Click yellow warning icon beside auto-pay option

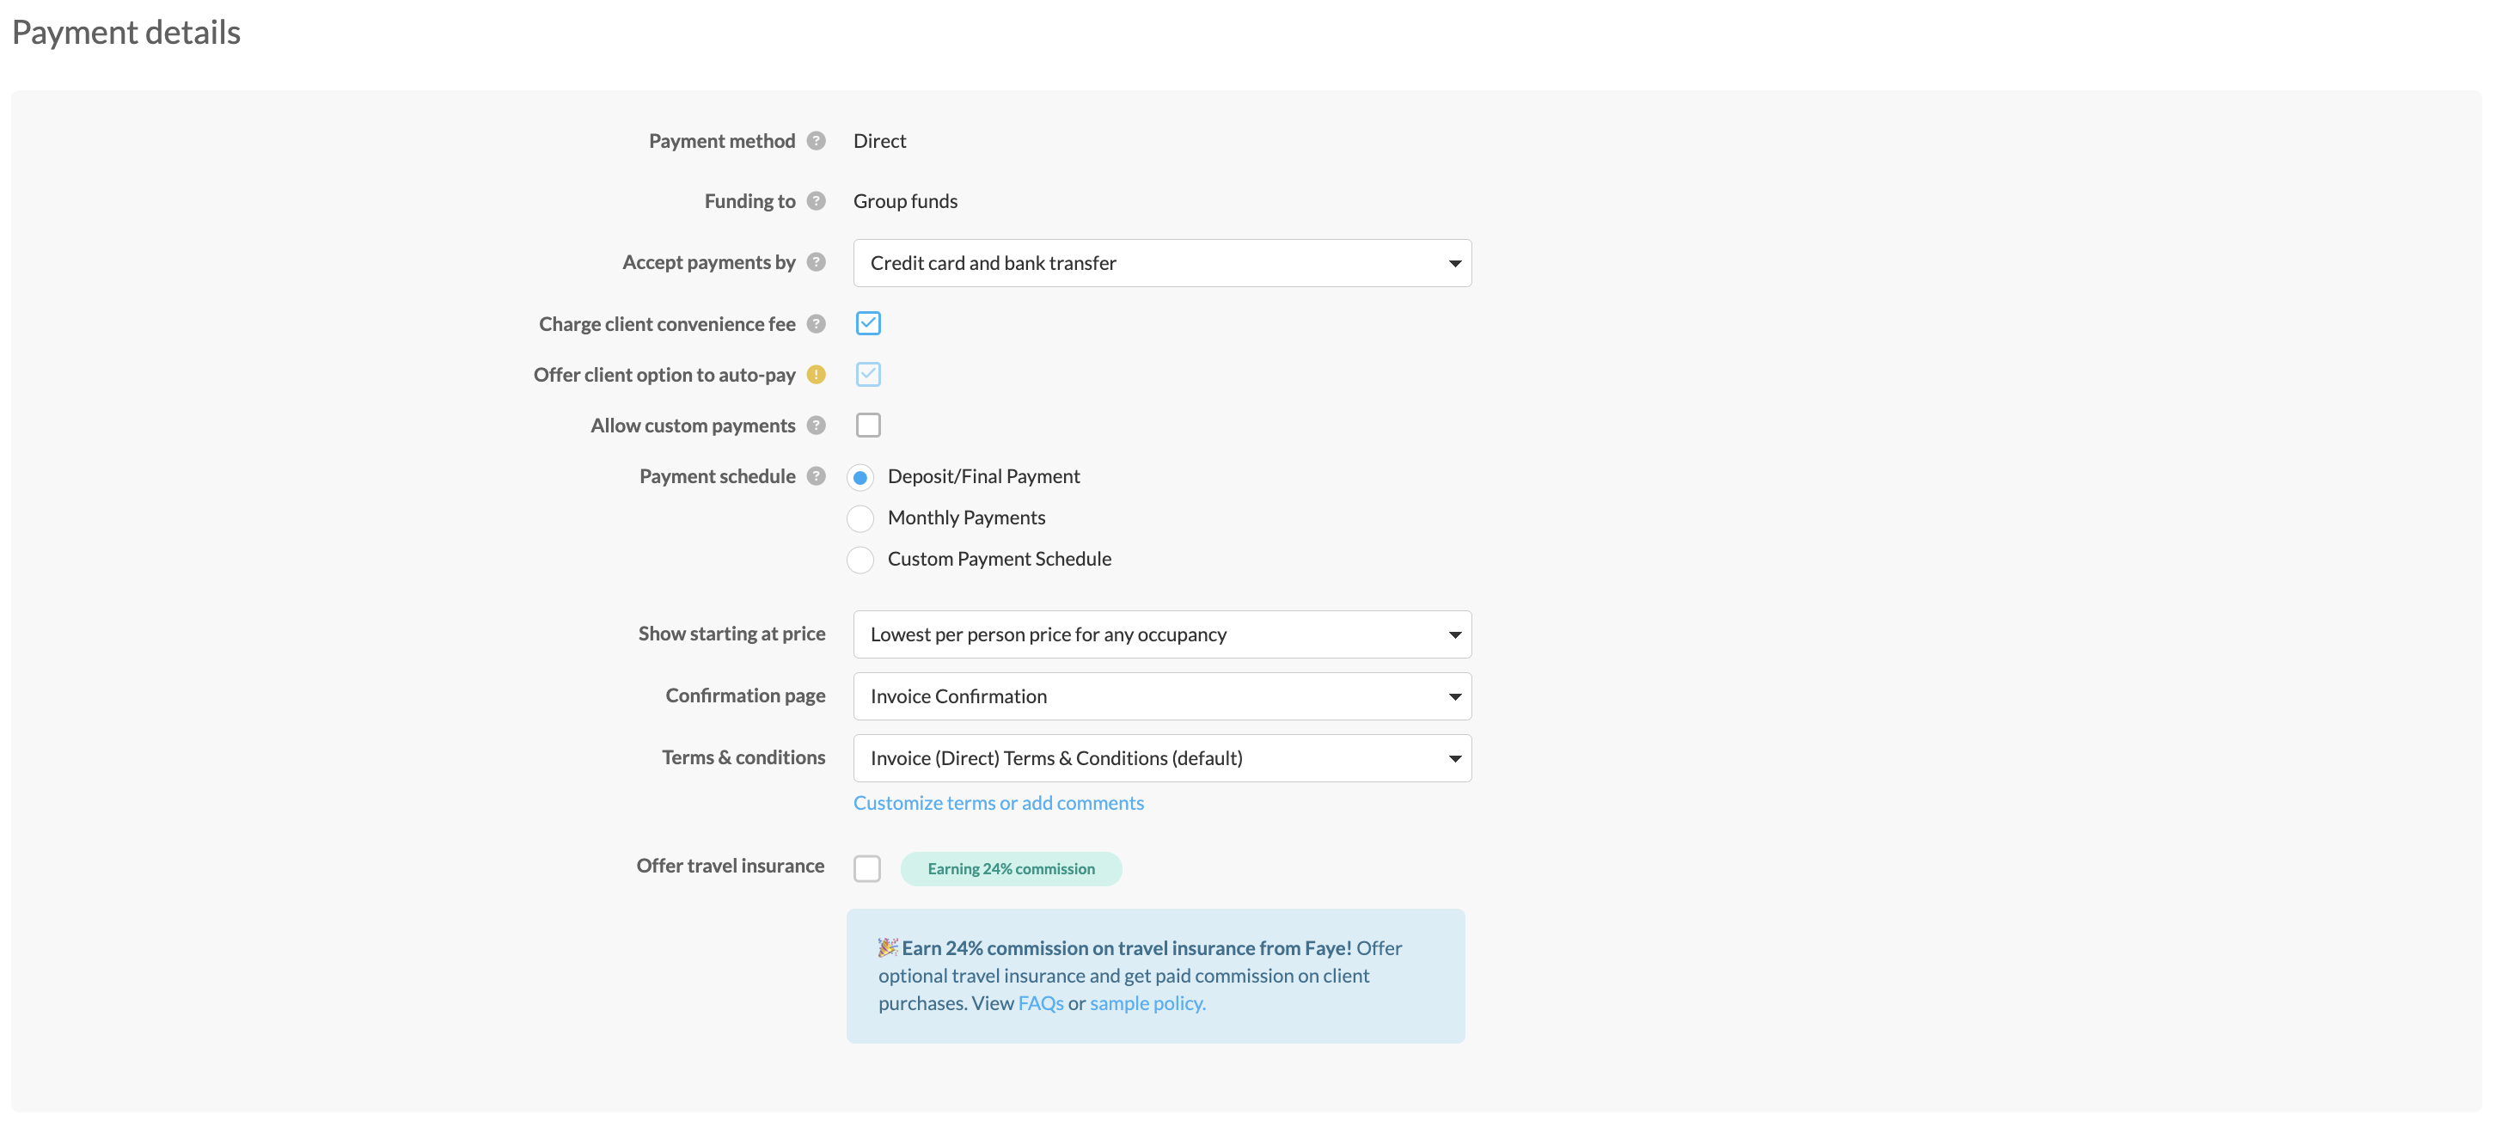816,374
